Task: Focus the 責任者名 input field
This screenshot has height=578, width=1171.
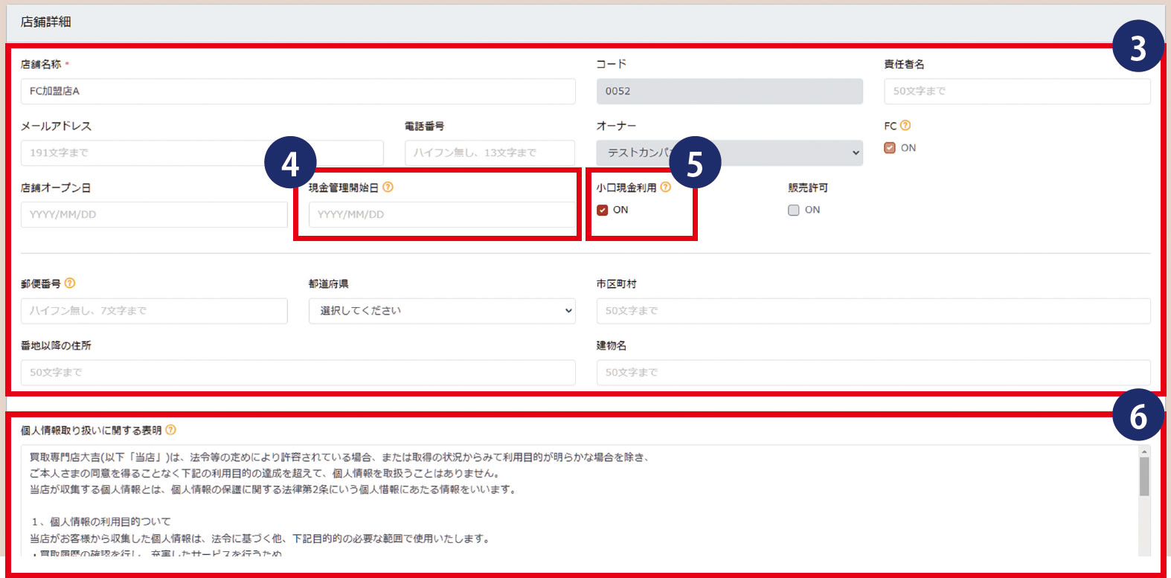Action: pos(1016,91)
